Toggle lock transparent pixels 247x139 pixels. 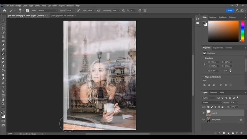point(208,107)
